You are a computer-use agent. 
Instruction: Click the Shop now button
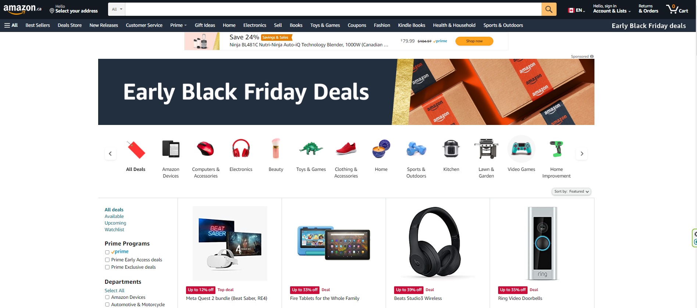point(474,41)
